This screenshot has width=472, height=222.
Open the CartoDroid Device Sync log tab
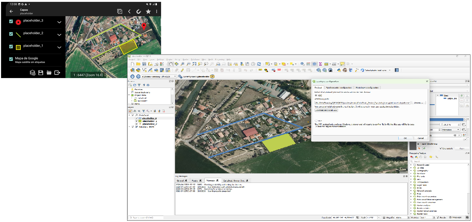tap(234, 181)
